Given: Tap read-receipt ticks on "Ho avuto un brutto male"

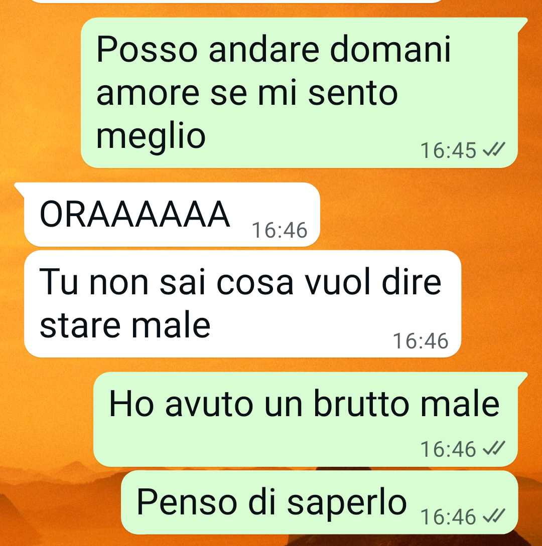Looking at the screenshot, I should pos(493,448).
